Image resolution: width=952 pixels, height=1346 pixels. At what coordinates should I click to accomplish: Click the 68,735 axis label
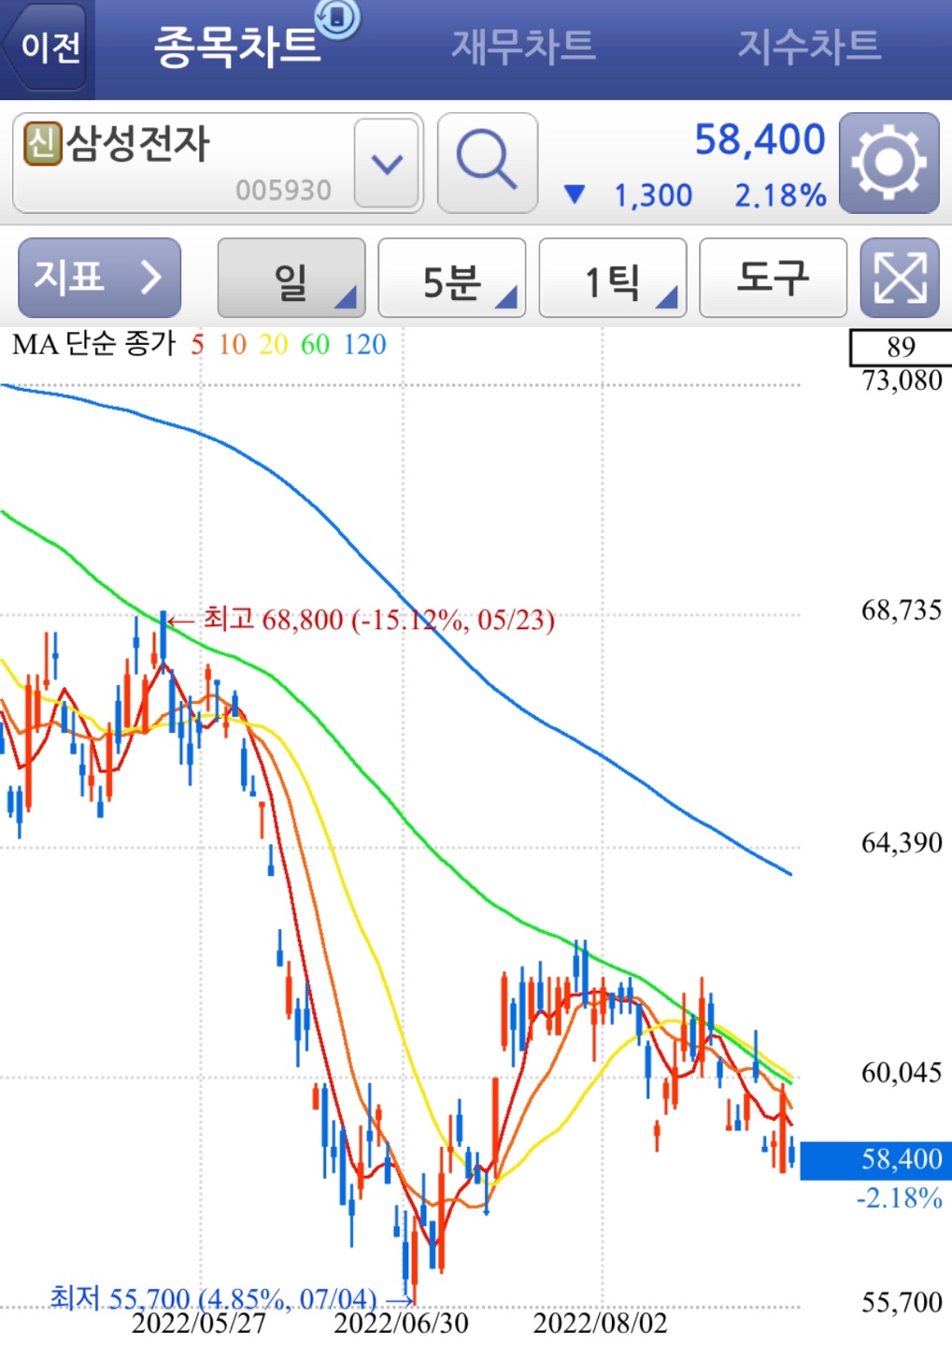click(x=902, y=610)
